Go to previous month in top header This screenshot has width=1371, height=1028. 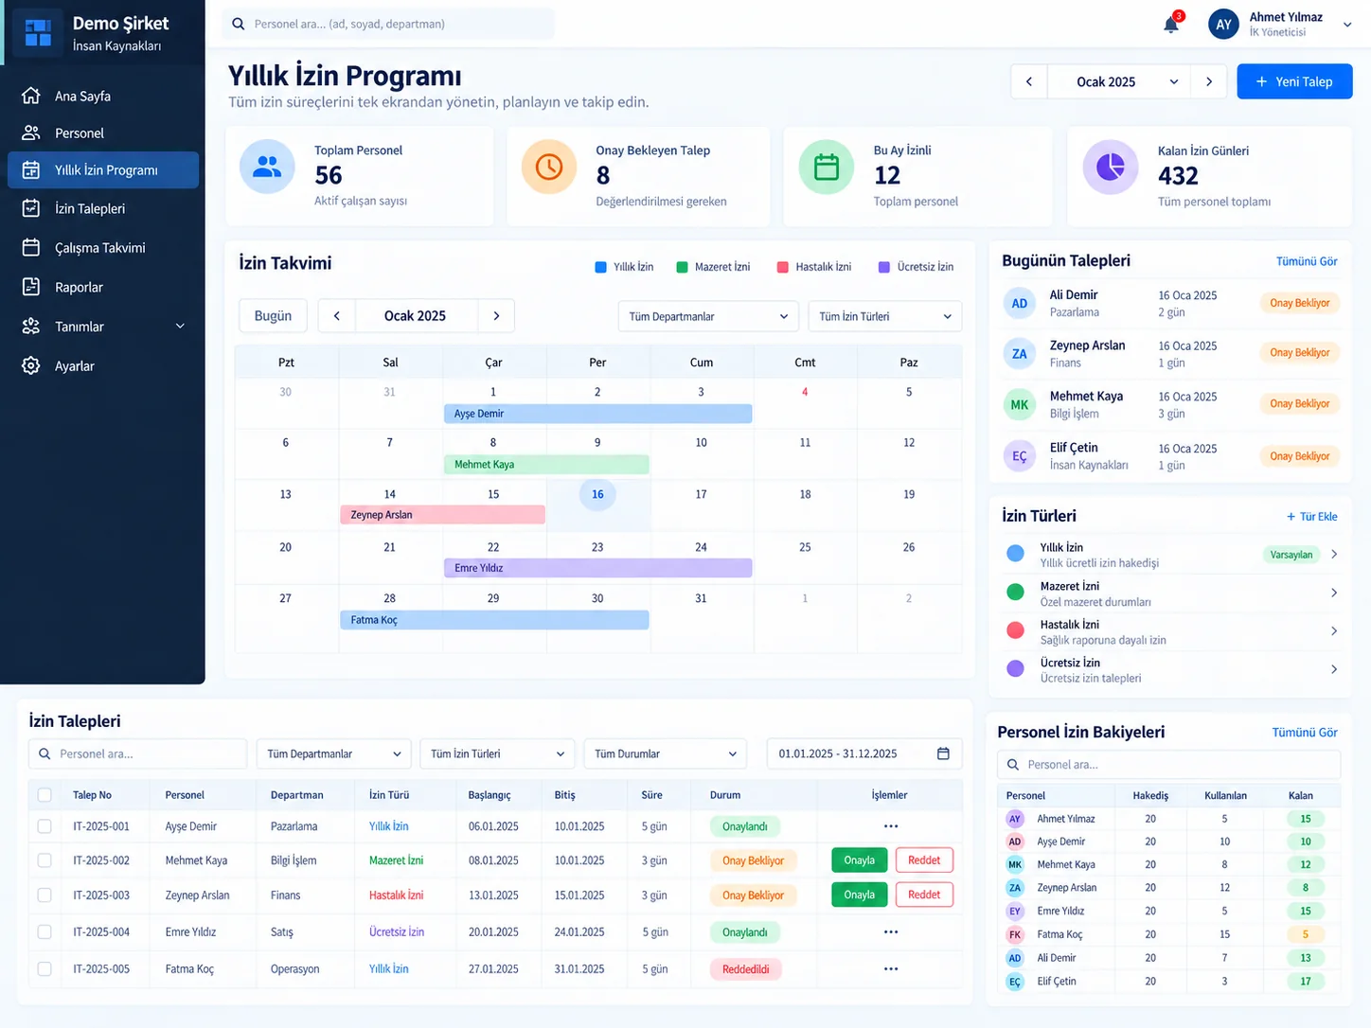click(1029, 81)
